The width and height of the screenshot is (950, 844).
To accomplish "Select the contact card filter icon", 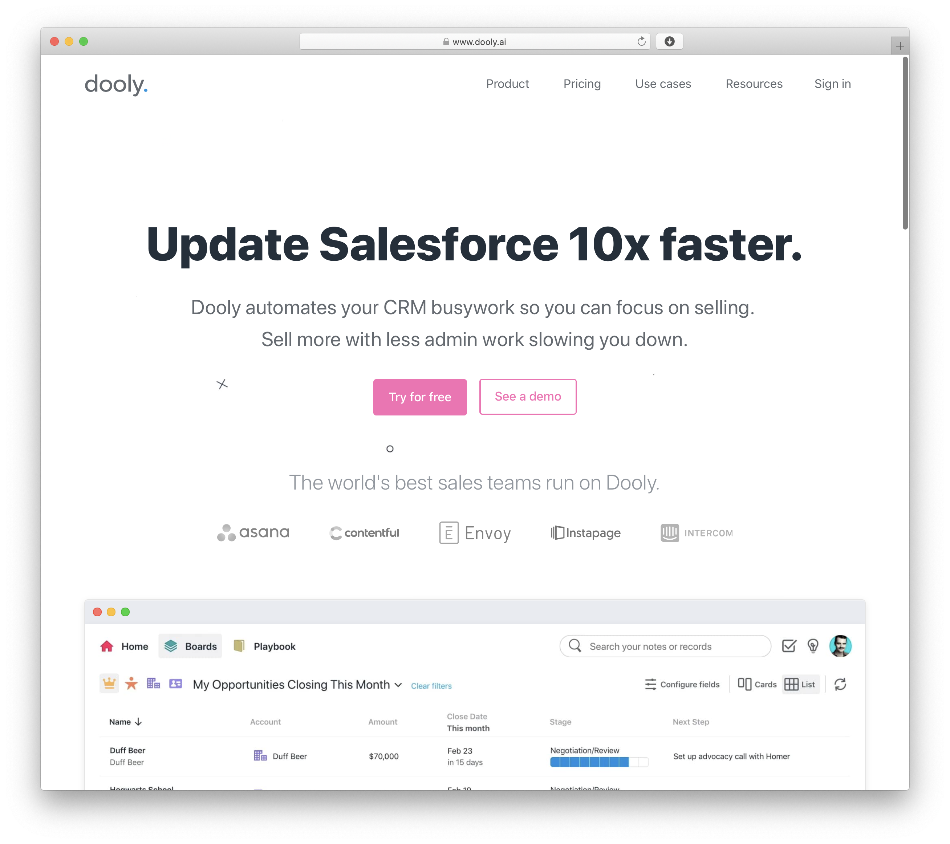I will [176, 683].
